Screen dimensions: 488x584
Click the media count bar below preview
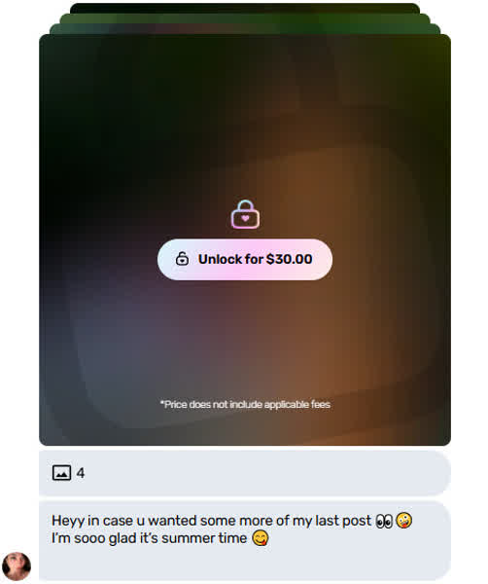(245, 473)
